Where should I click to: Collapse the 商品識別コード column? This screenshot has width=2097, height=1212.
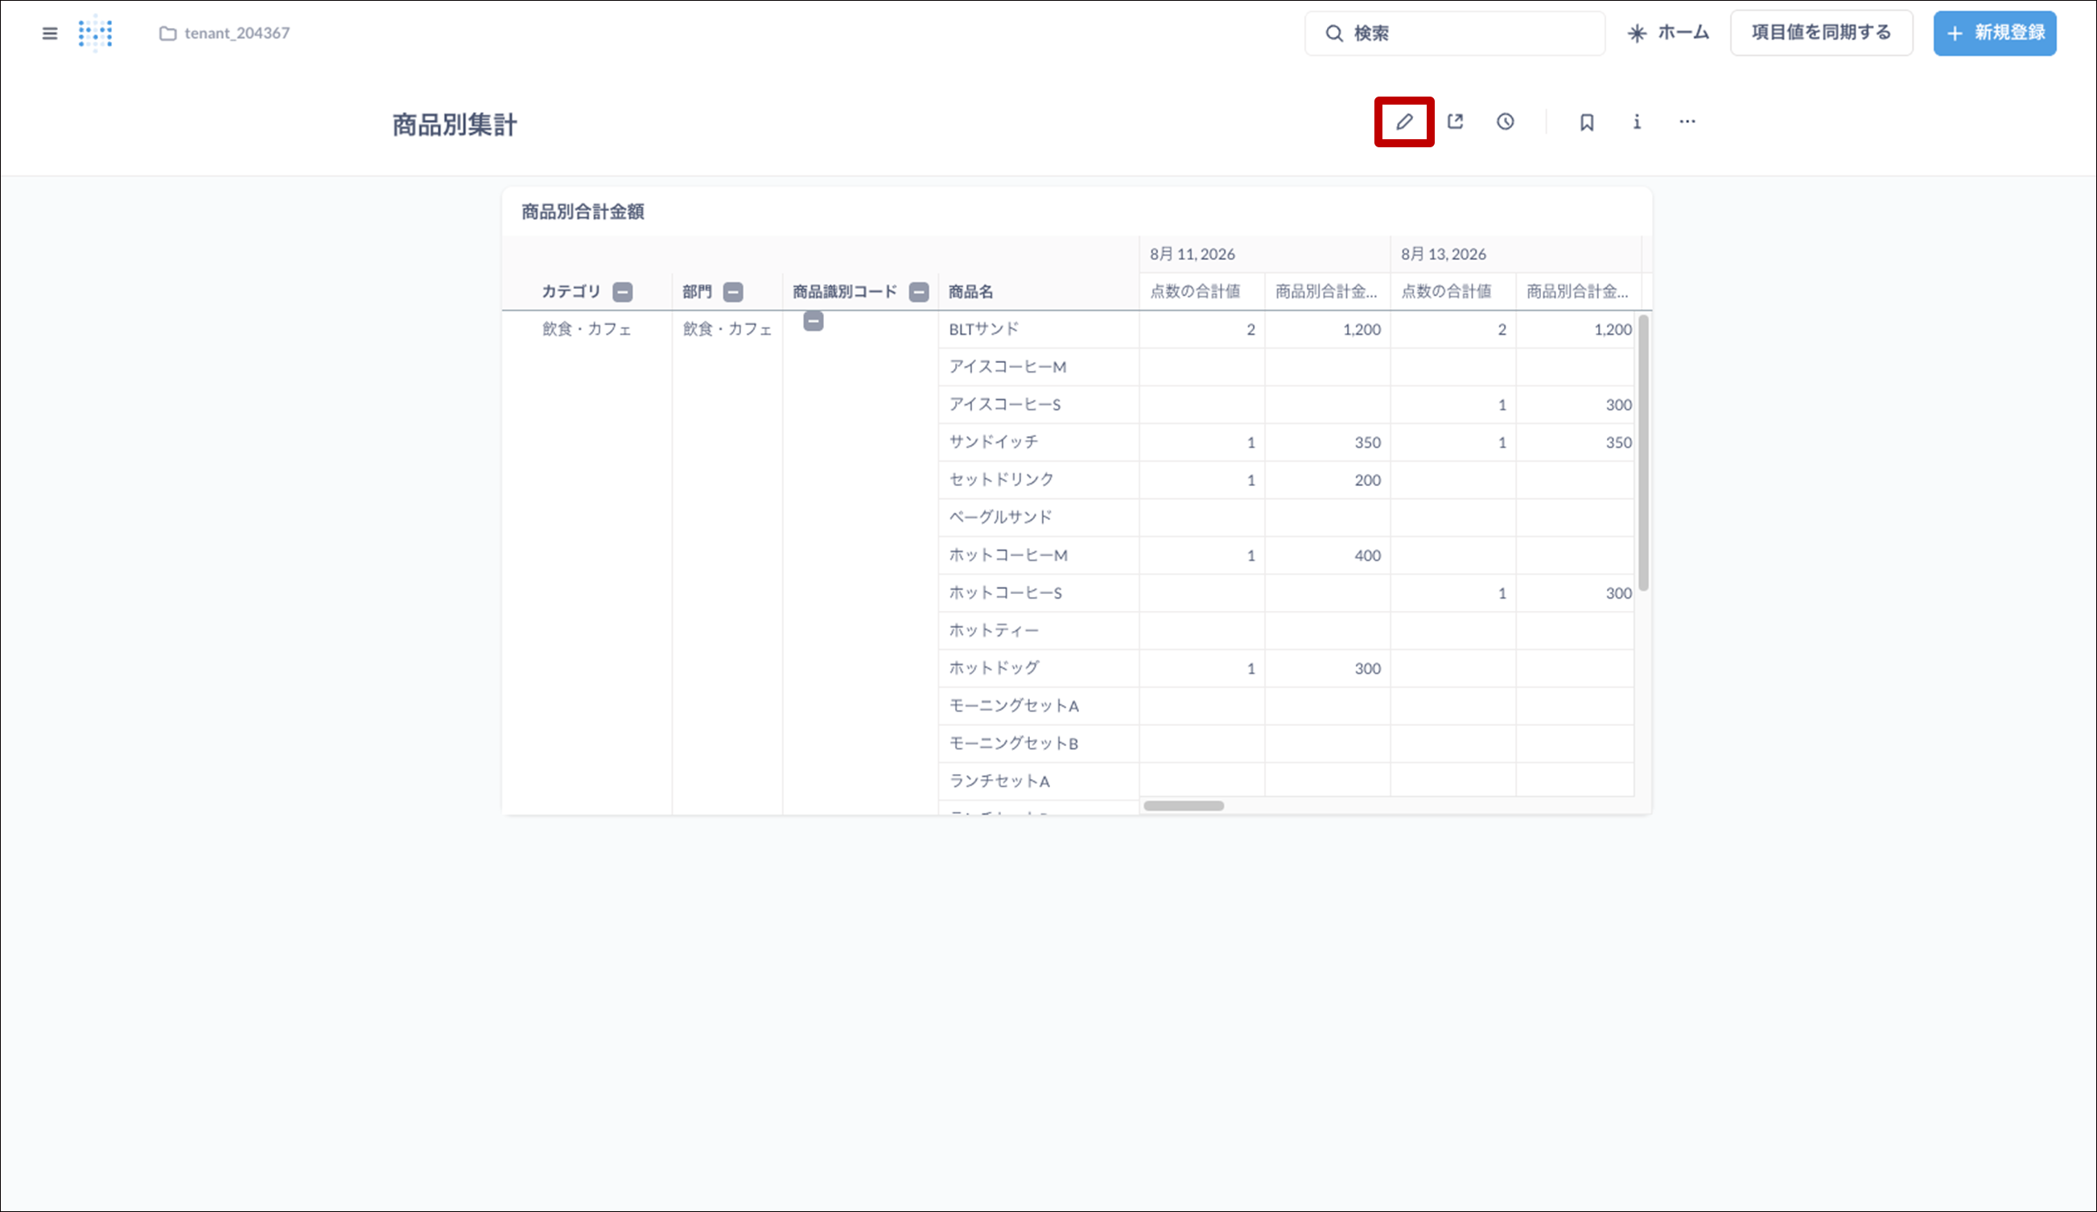point(919,292)
